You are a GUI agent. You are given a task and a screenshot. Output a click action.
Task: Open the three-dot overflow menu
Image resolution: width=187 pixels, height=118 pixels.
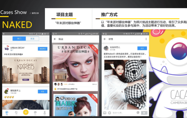[x=146, y=39]
